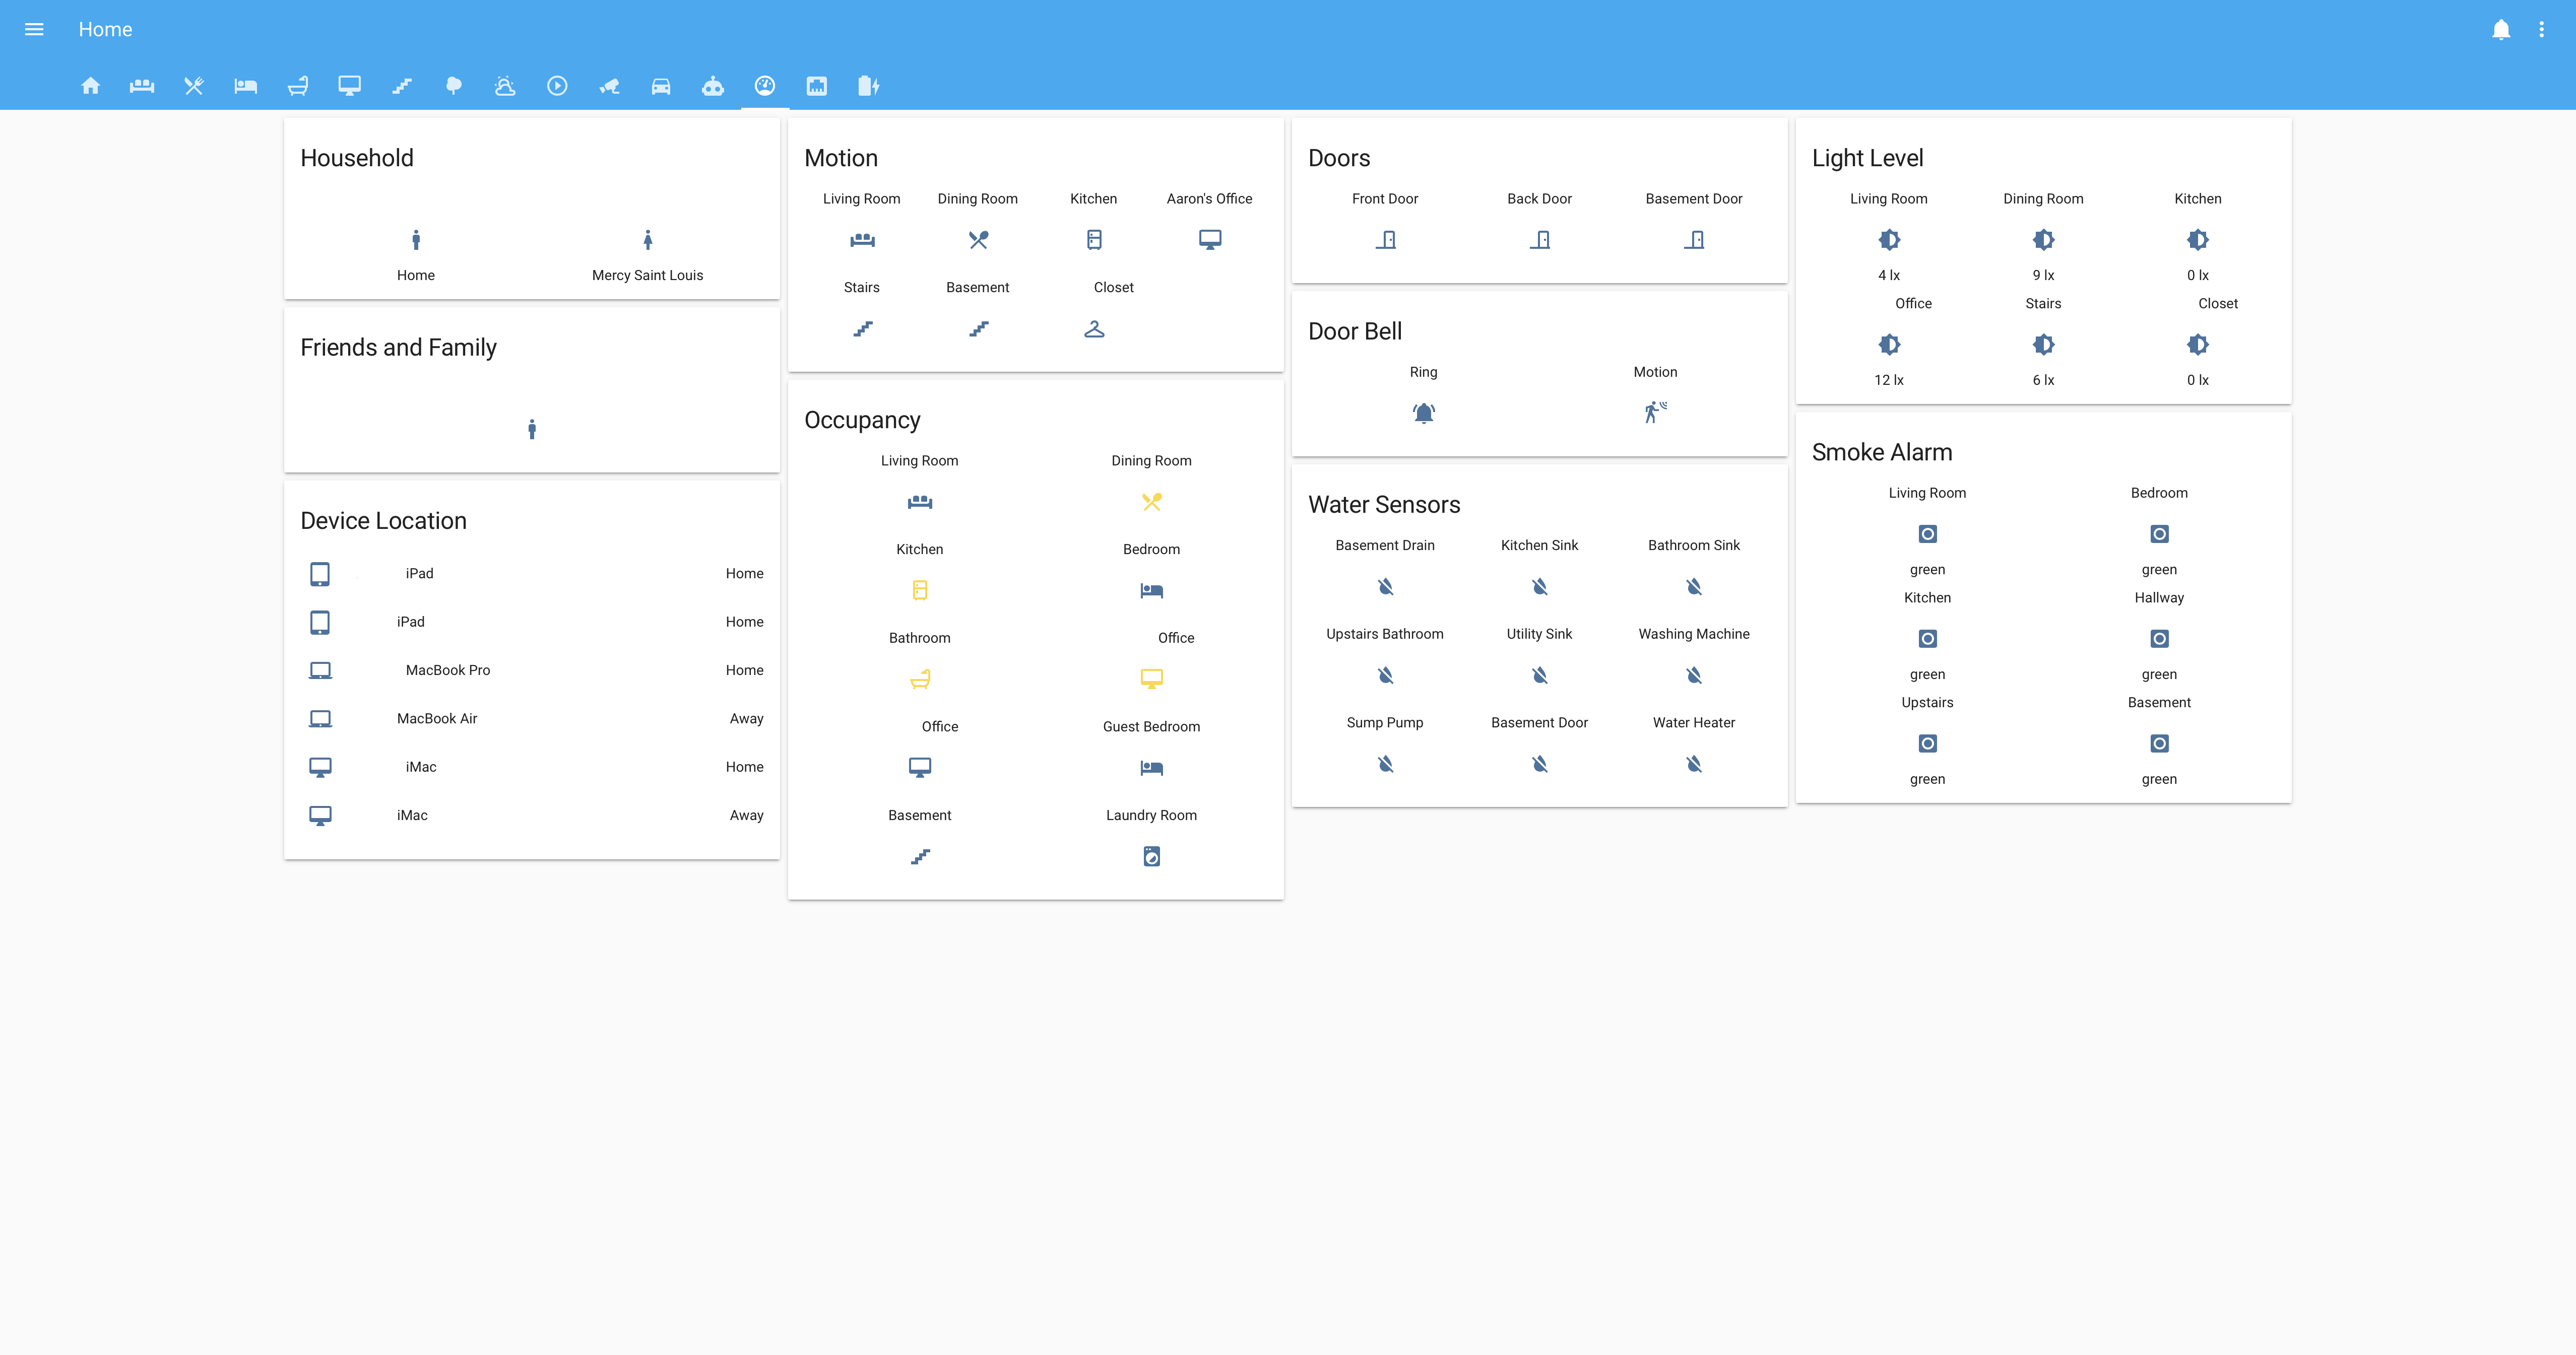Select the play-circle media tab
The image size is (2576, 1355).
(x=557, y=86)
